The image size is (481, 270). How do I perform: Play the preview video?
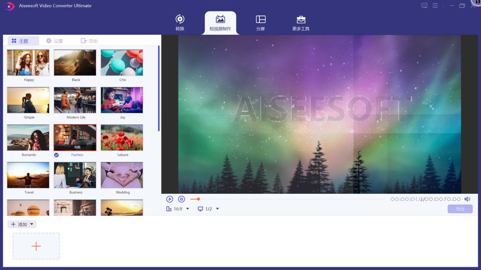(170, 199)
